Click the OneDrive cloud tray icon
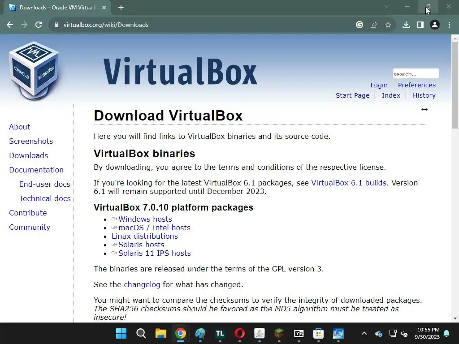The height and width of the screenshot is (344, 459). pos(378,333)
